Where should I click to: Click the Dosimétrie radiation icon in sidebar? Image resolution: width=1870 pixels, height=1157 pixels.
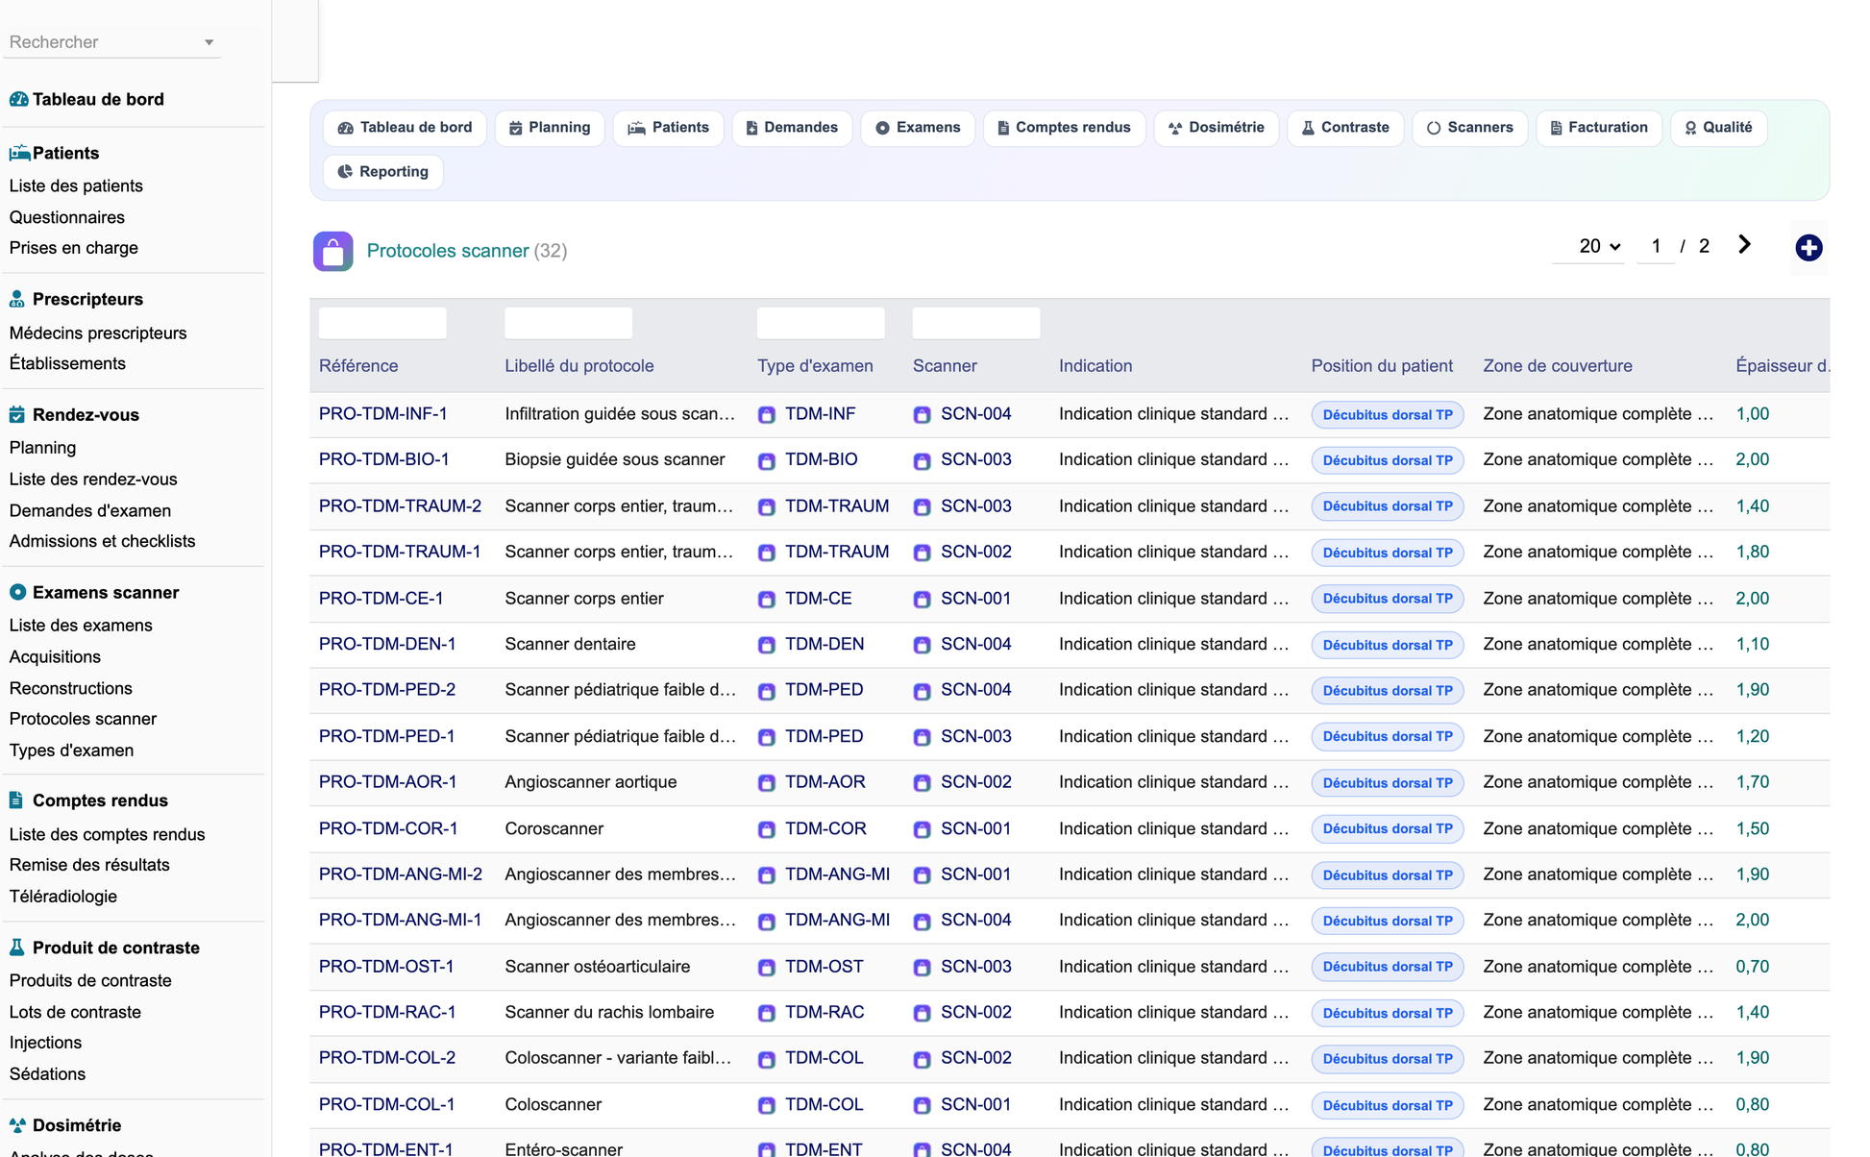[x=17, y=1125]
